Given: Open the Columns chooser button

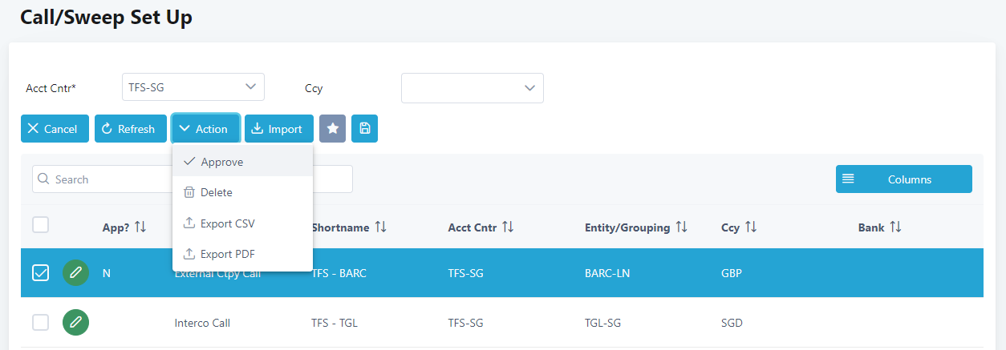Looking at the screenshot, I should pos(903,179).
